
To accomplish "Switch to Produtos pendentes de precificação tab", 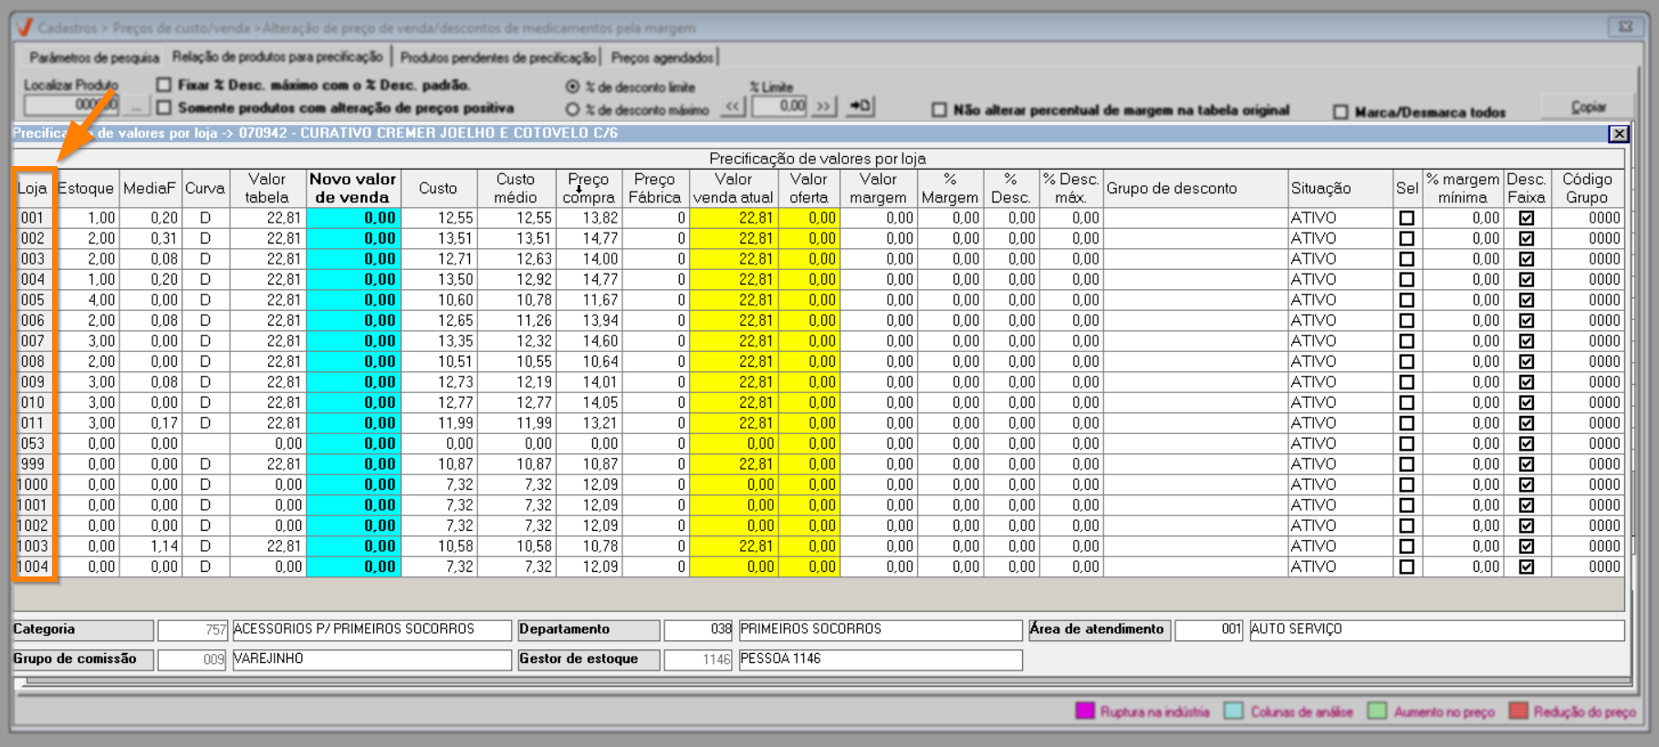I will (497, 57).
